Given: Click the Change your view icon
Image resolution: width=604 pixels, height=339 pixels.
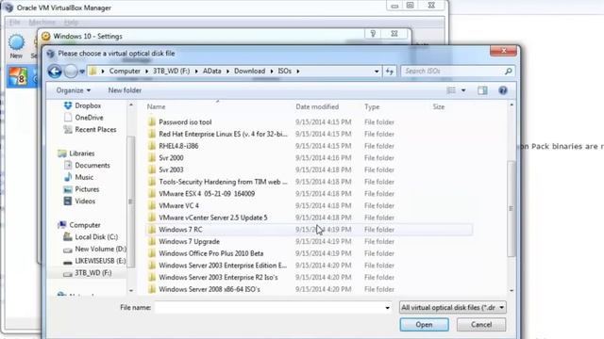Looking at the screenshot, I should 451,90.
